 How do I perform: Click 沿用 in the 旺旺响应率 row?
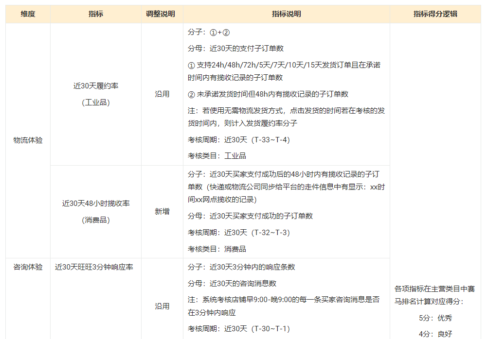coord(162,306)
